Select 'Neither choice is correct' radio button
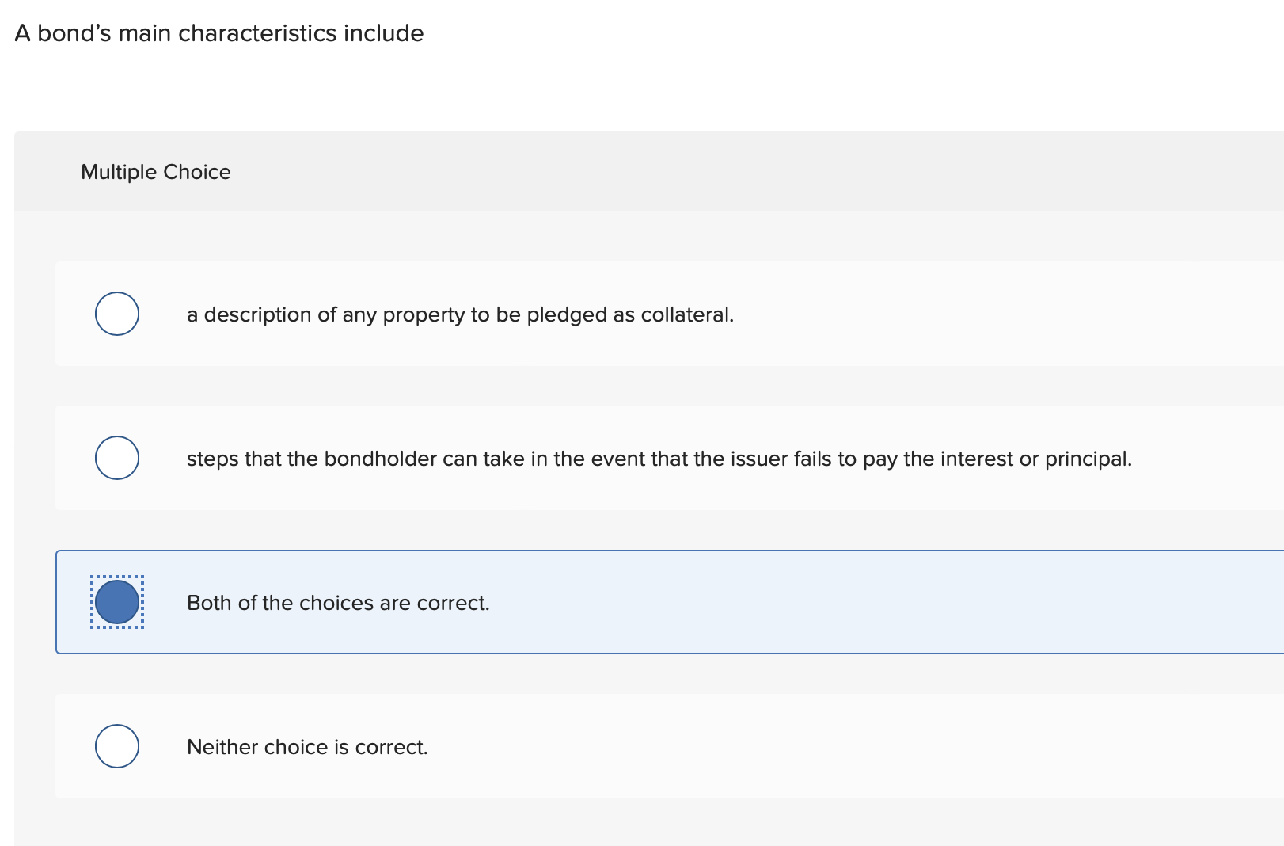Viewport: 1284px width, 846px height. (x=116, y=745)
